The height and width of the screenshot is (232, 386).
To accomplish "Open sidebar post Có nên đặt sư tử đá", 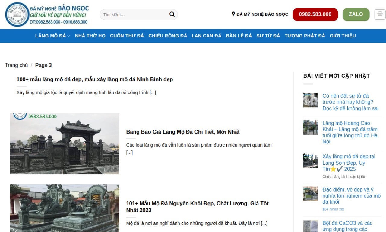I will pyautogui.click(x=350, y=102).
